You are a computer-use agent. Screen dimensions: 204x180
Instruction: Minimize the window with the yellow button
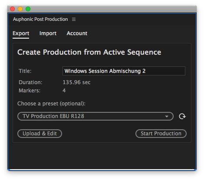(x=20, y=9)
